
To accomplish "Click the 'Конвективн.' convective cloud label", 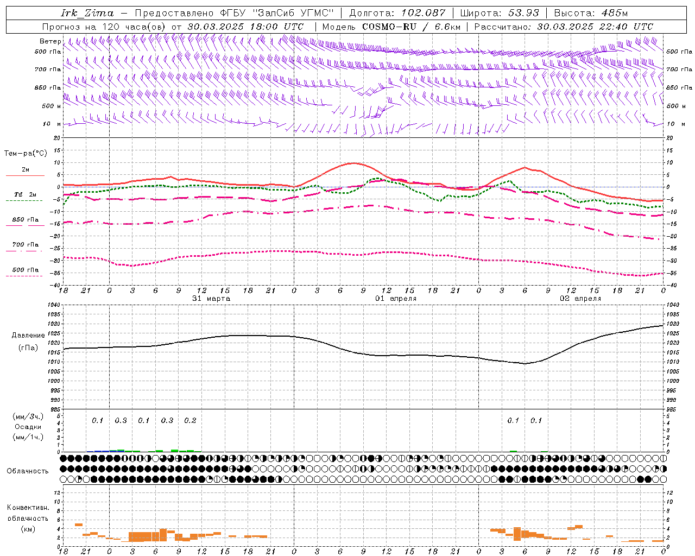I will [x=28, y=508].
